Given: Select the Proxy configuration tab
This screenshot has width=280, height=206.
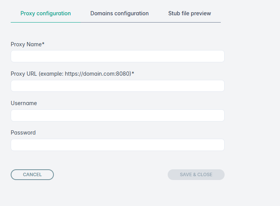Looking at the screenshot, I should click(x=45, y=13).
